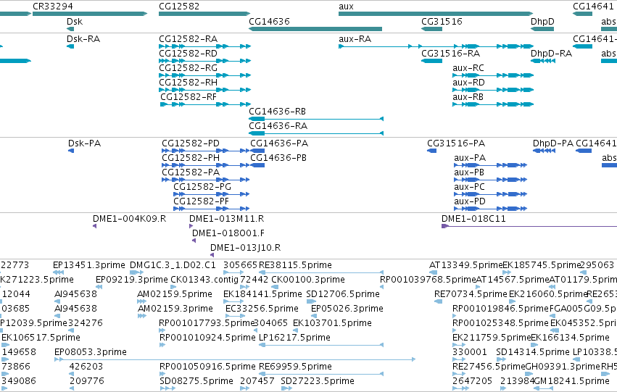
Task: Click transcript CG12582-RG
Action: (x=188, y=68)
